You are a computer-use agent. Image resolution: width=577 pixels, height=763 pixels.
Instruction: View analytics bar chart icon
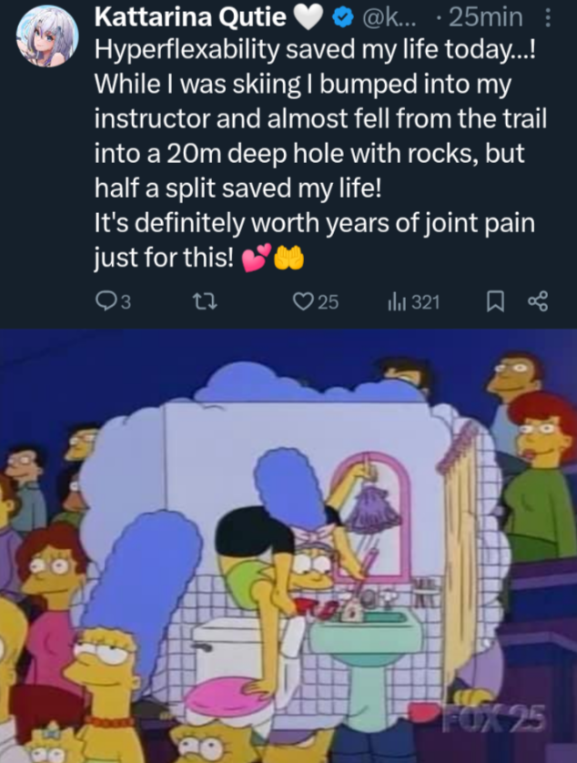pos(397,302)
